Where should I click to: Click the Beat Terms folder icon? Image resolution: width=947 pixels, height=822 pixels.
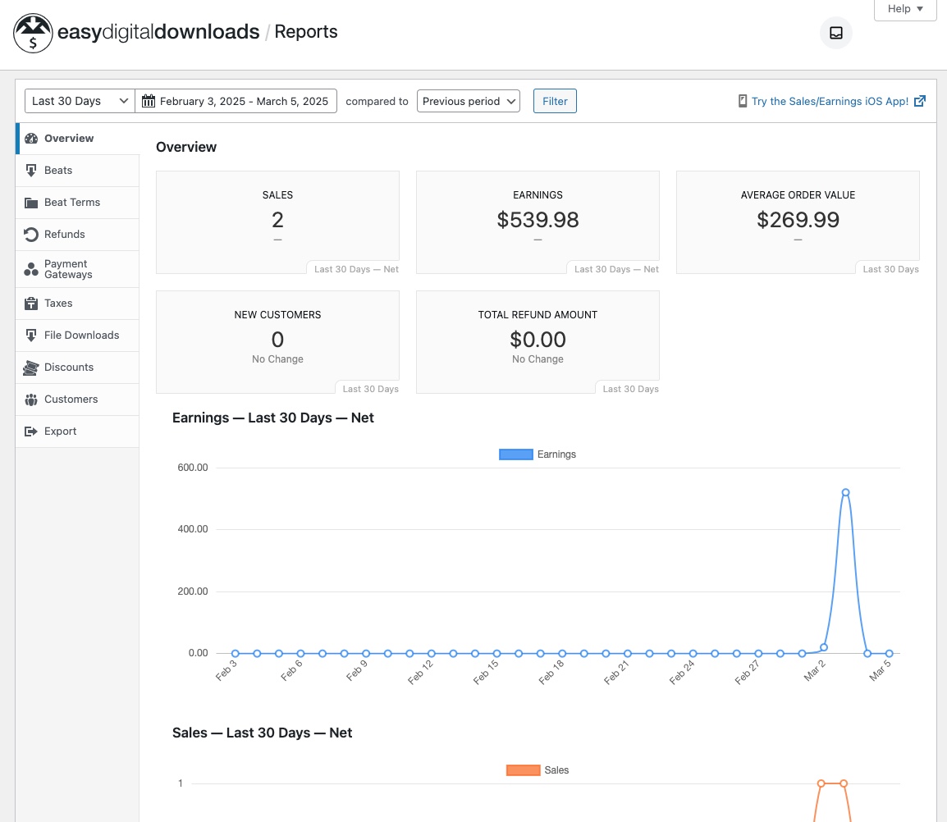tap(31, 203)
